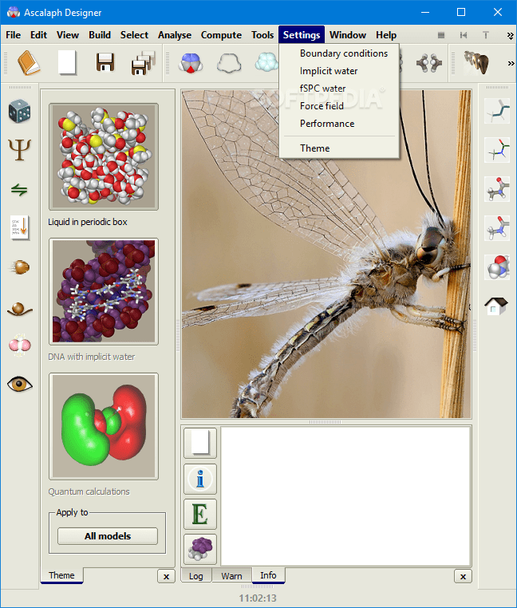Click the document with down arrow icon
Viewport: 517px width, 608px height.
pyautogui.click(x=19, y=227)
